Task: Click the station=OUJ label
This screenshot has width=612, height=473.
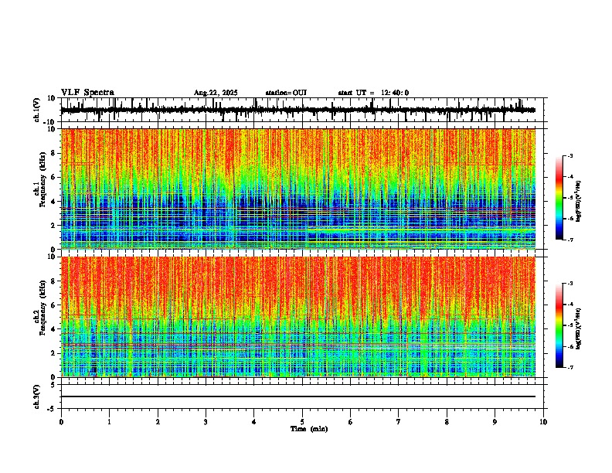Action: [286, 93]
